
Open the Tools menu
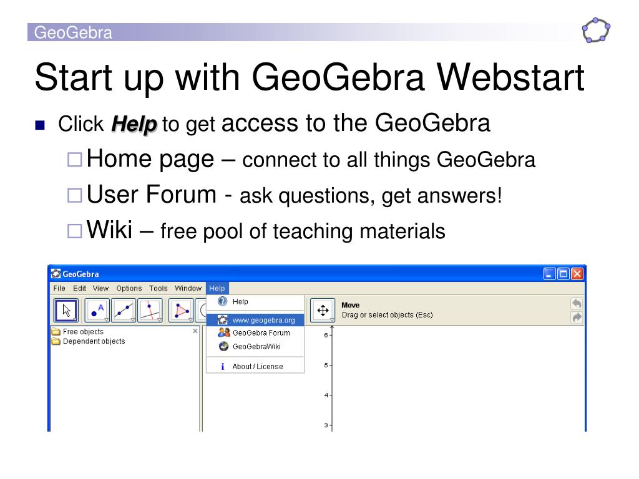(x=158, y=288)
